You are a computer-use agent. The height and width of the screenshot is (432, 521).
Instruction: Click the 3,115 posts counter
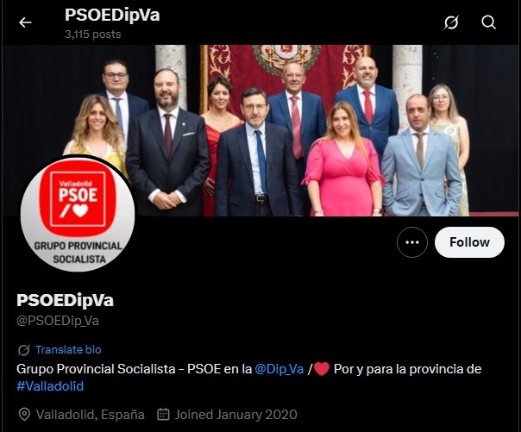(92, 34)
